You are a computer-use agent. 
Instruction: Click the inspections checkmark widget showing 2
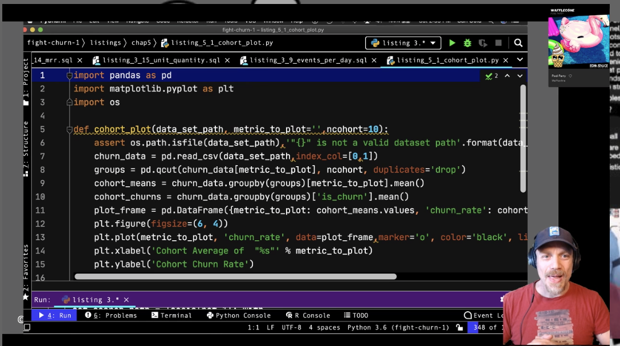[x=492, y=76]
